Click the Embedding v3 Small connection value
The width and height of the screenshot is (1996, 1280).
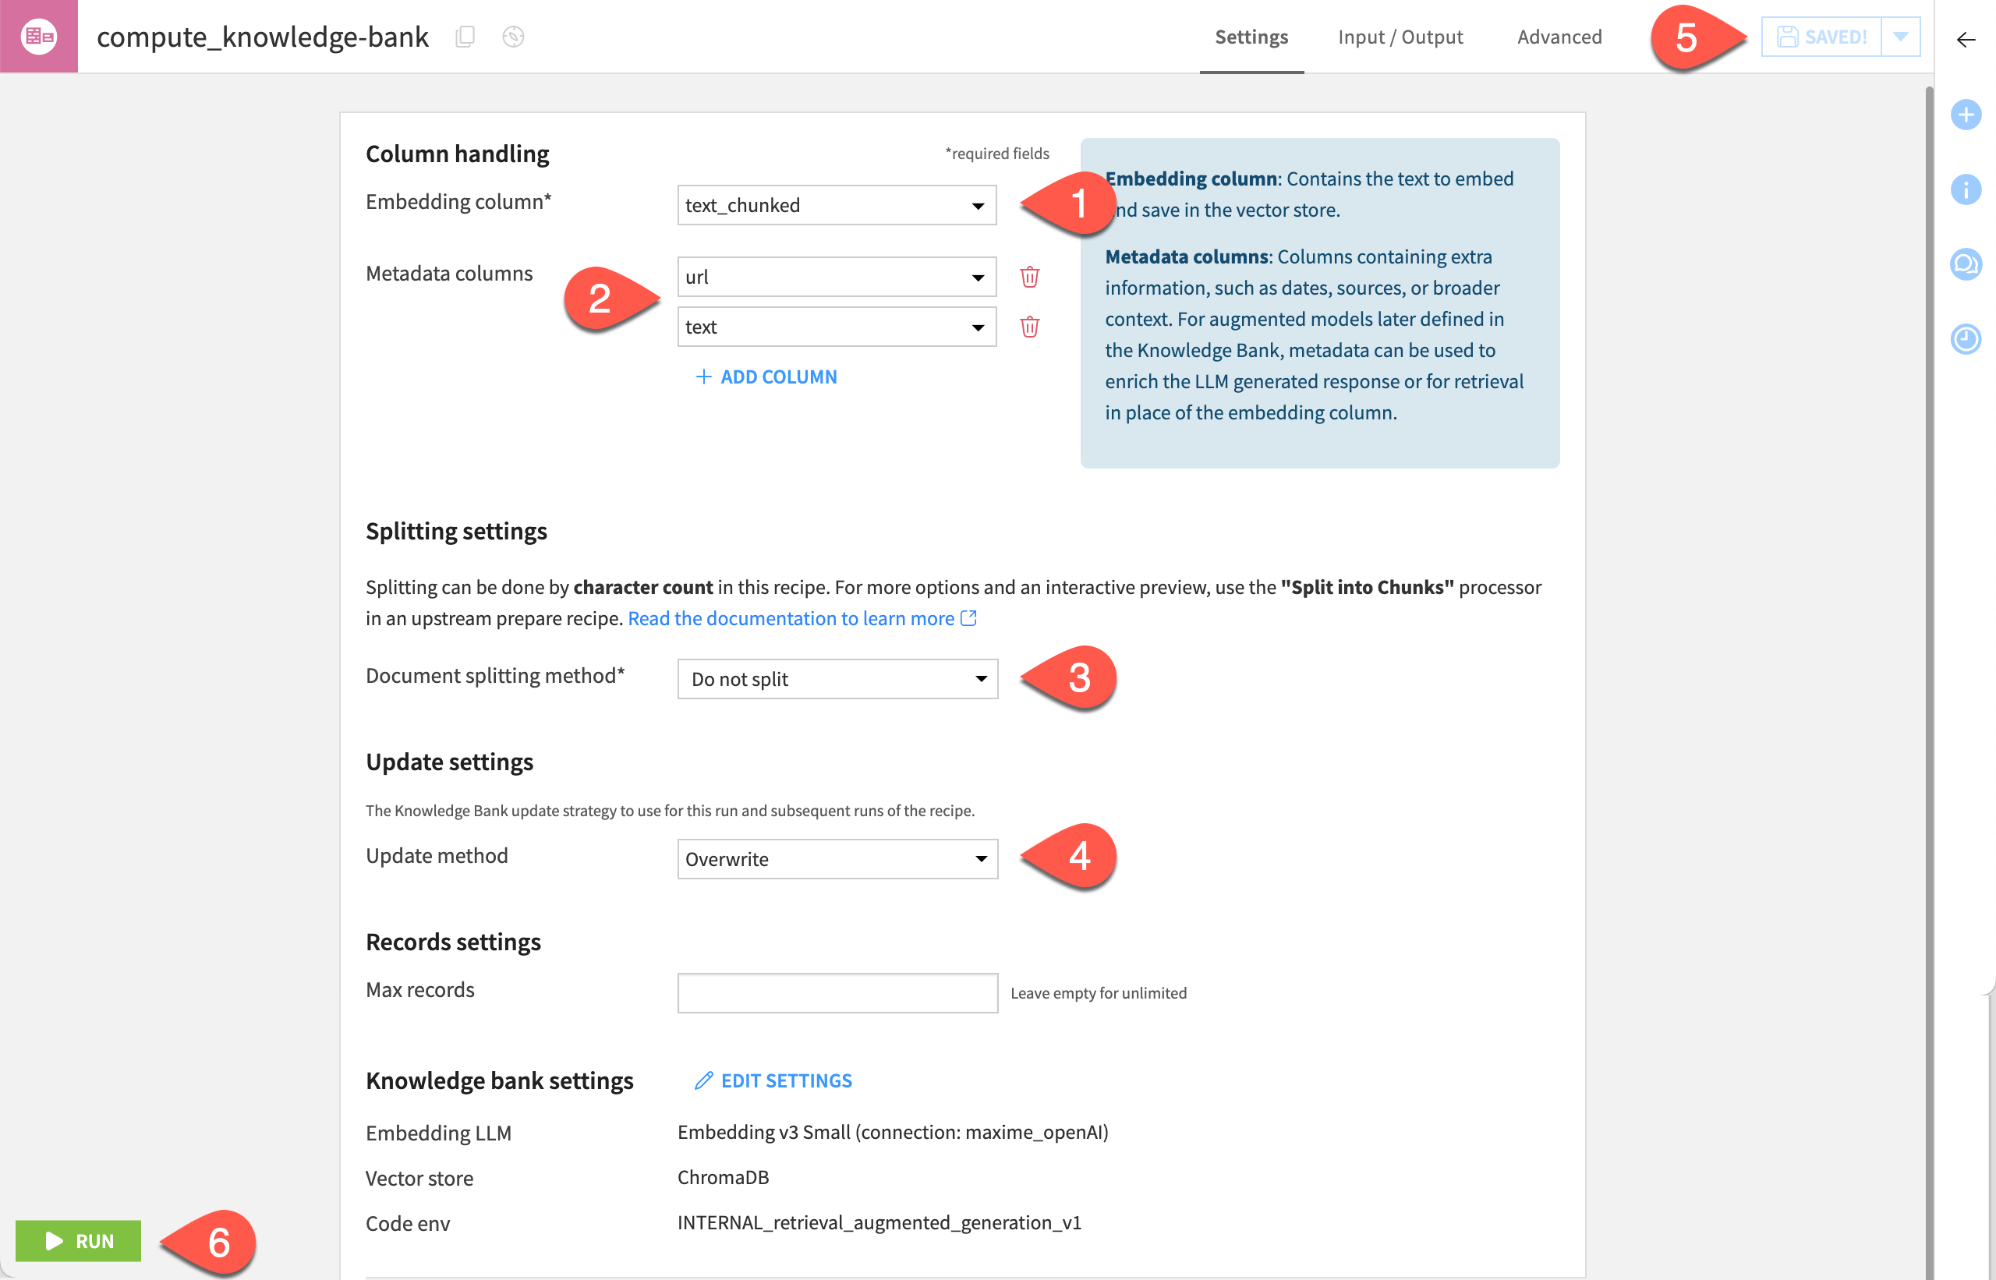893,1132
